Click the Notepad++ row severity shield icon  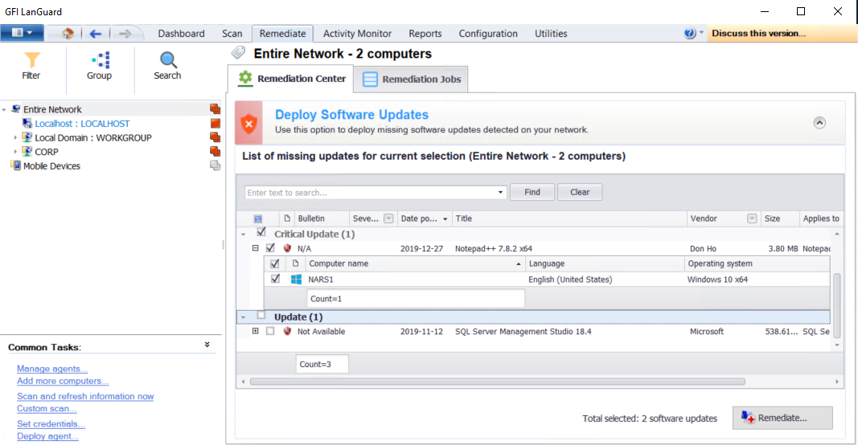287,248
